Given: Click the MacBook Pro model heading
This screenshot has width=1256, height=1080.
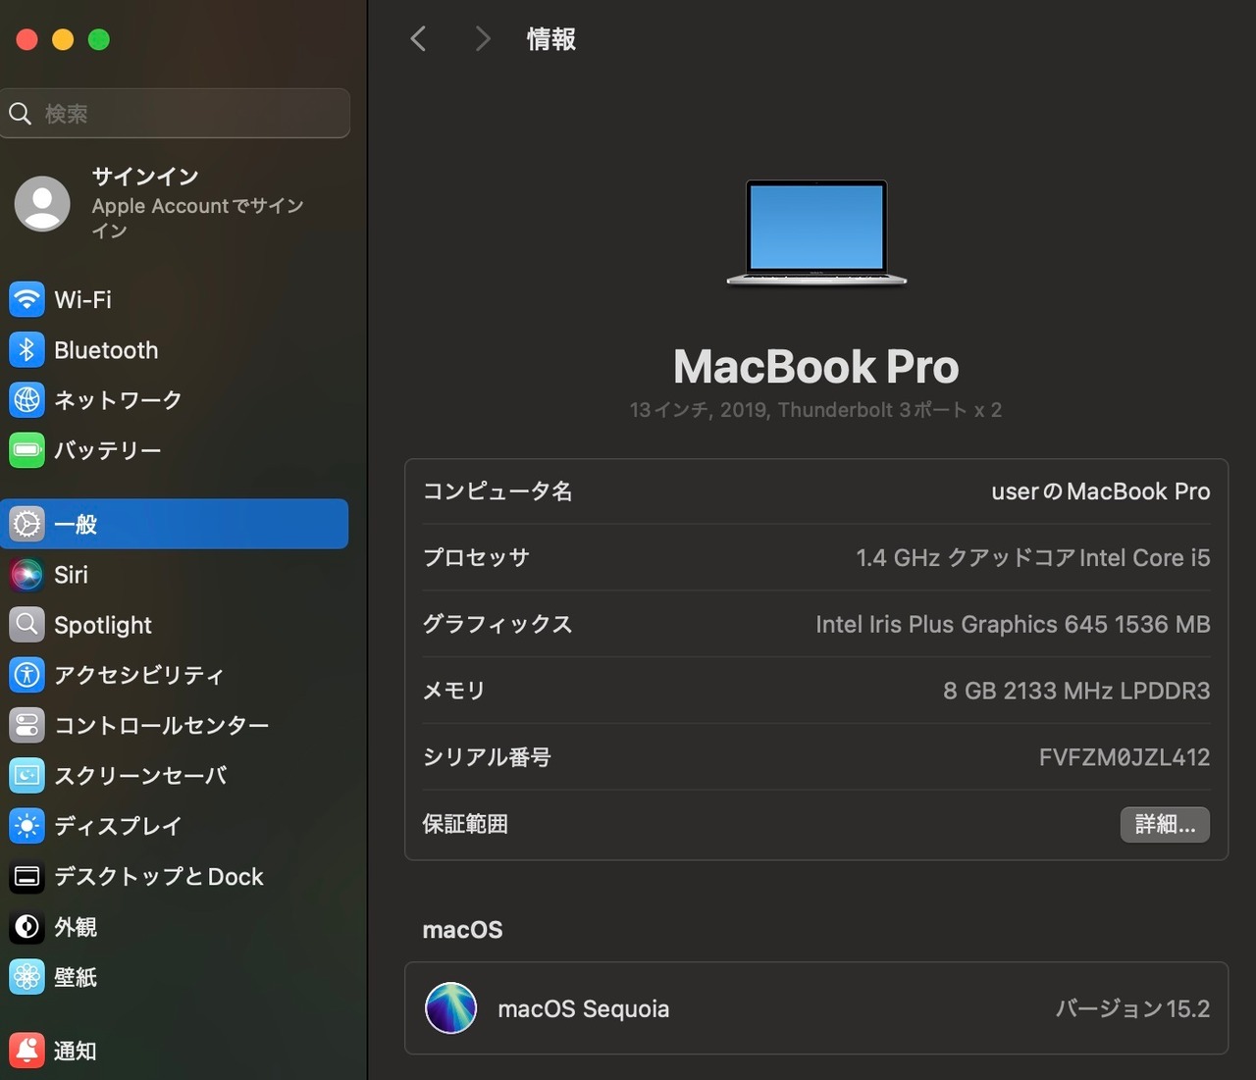Looking at the screenshot, I should click(816, 367).
